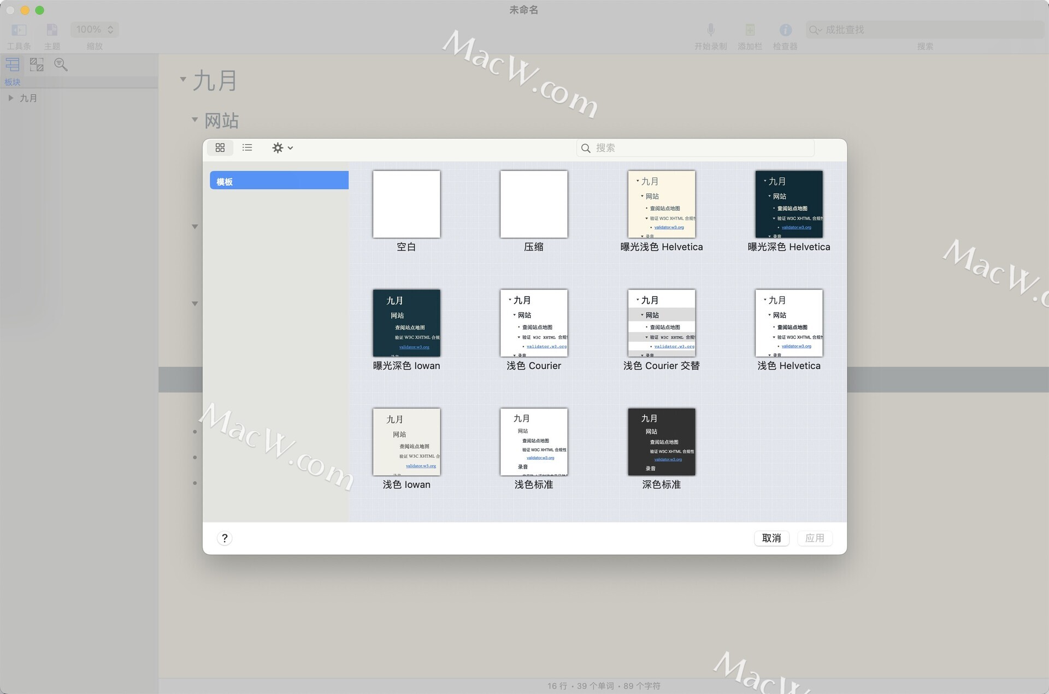
Task: Click the help question mark button
Action: click(225, 538)
